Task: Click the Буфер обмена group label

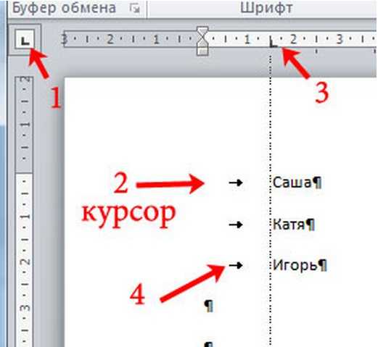Action: (x=64, y=8)
